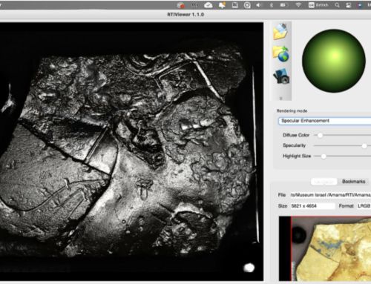371x284 pixels.
Task: Open the Rendering mode Specular Enhancement dropdown
Action: click(325, 121)
